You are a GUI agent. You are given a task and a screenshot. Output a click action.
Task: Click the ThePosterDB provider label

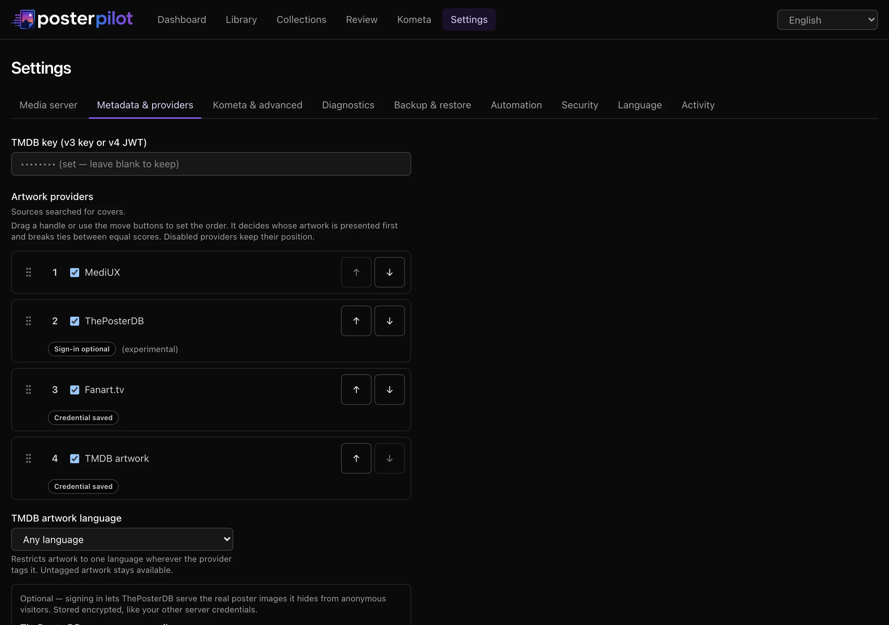114,321
